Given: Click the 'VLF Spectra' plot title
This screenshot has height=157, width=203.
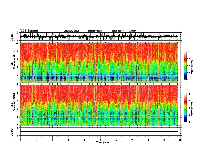Looking at the screenshot, I should tap(29, 31).
